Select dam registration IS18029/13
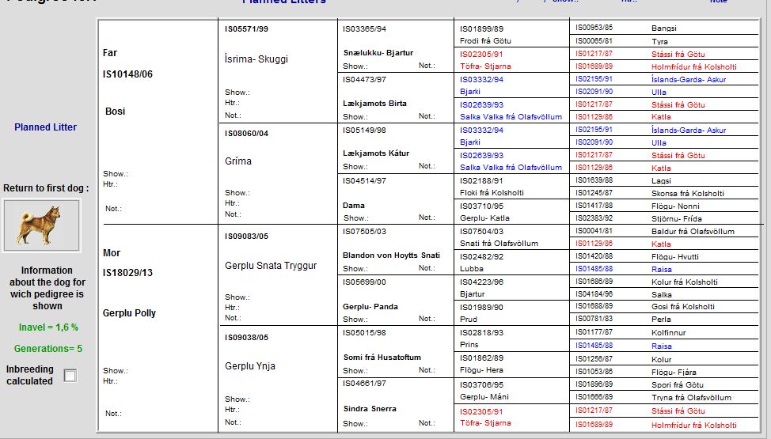 [x=127, y=272]
